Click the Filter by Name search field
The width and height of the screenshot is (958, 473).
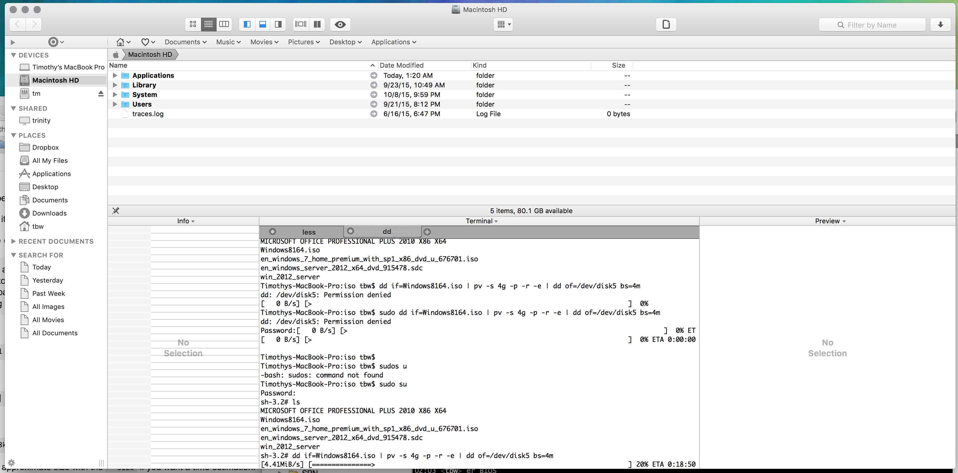click(x=872, y=25)
